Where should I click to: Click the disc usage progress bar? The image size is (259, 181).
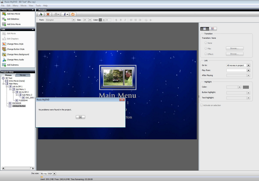tap(150, 177)
